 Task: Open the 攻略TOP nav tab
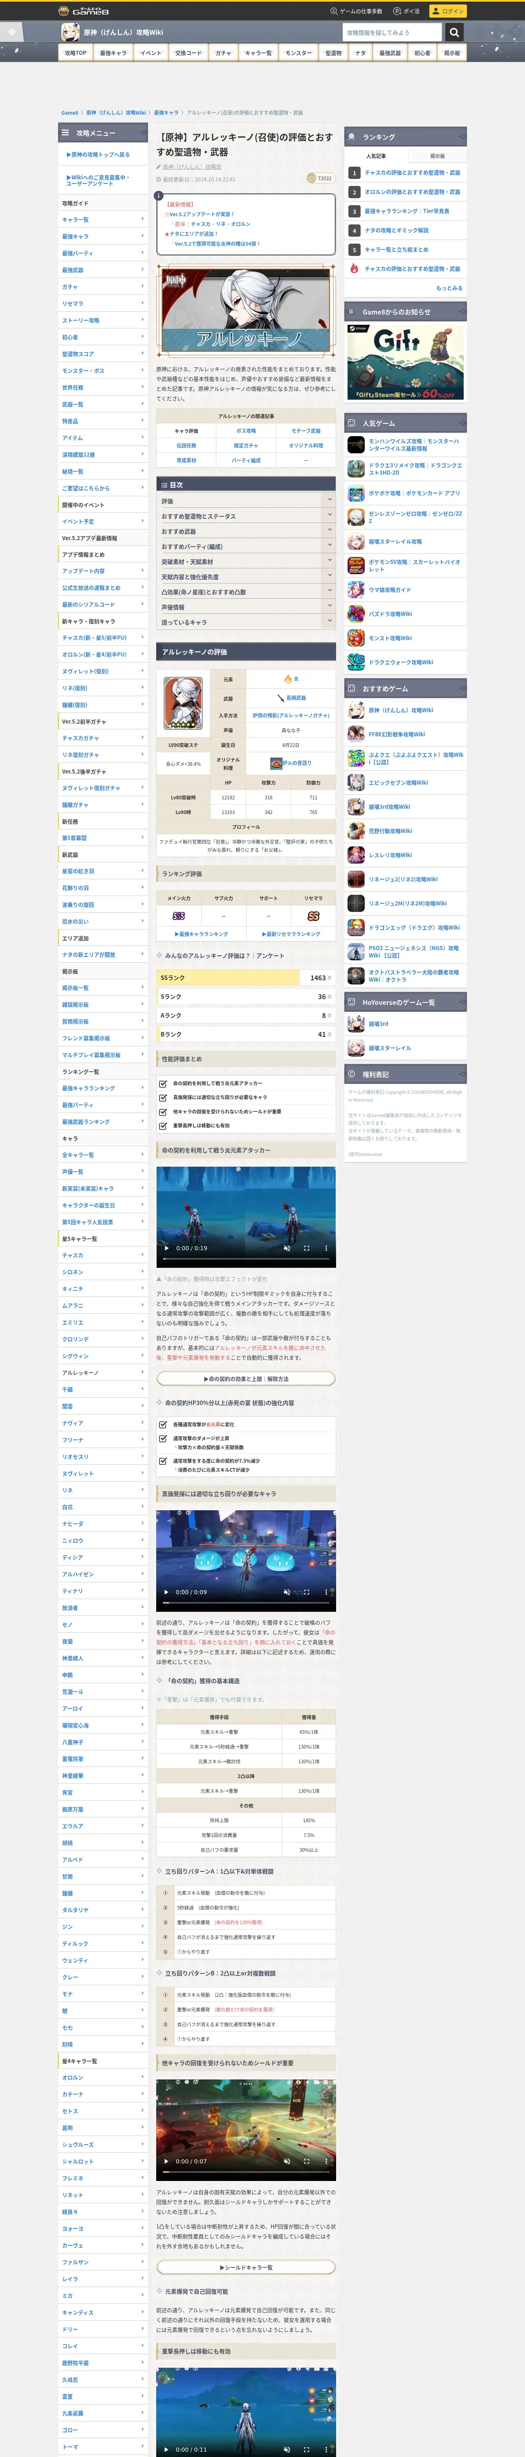tap(75, 53)
